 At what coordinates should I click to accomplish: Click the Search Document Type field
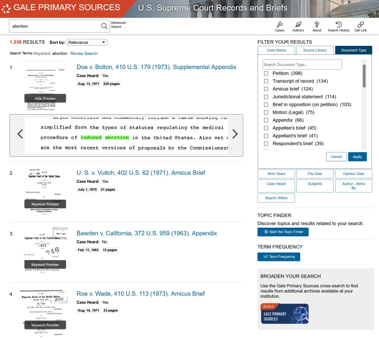click(x=302, y=65)
